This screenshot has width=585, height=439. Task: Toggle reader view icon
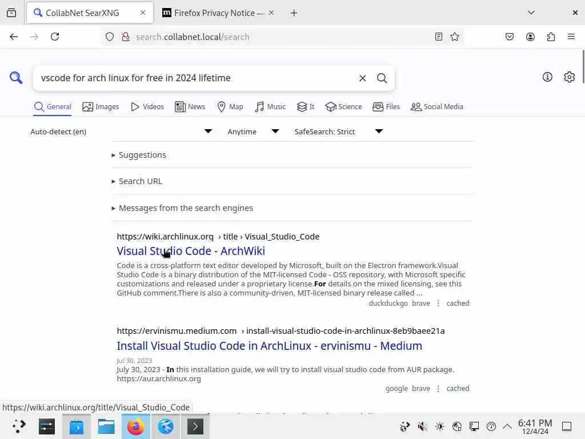point(439,37)
